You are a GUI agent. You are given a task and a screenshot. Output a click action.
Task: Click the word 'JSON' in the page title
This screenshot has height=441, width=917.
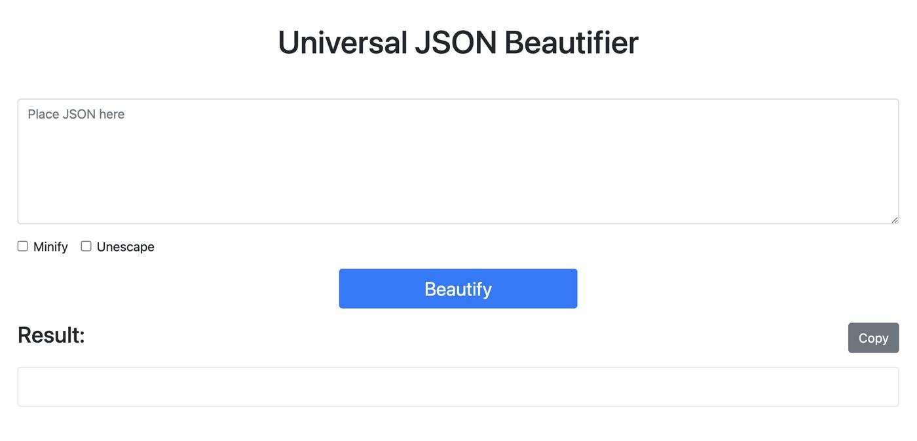[x=456, y=43]
